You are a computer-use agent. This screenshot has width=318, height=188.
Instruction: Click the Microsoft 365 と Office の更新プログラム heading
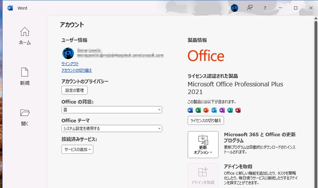pyautogui.click(x=259, y=137)
